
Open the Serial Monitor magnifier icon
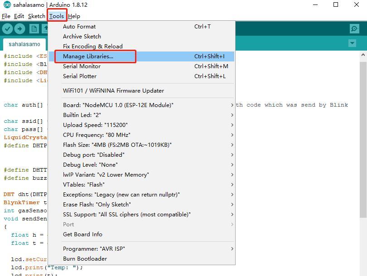click(354, 29)
